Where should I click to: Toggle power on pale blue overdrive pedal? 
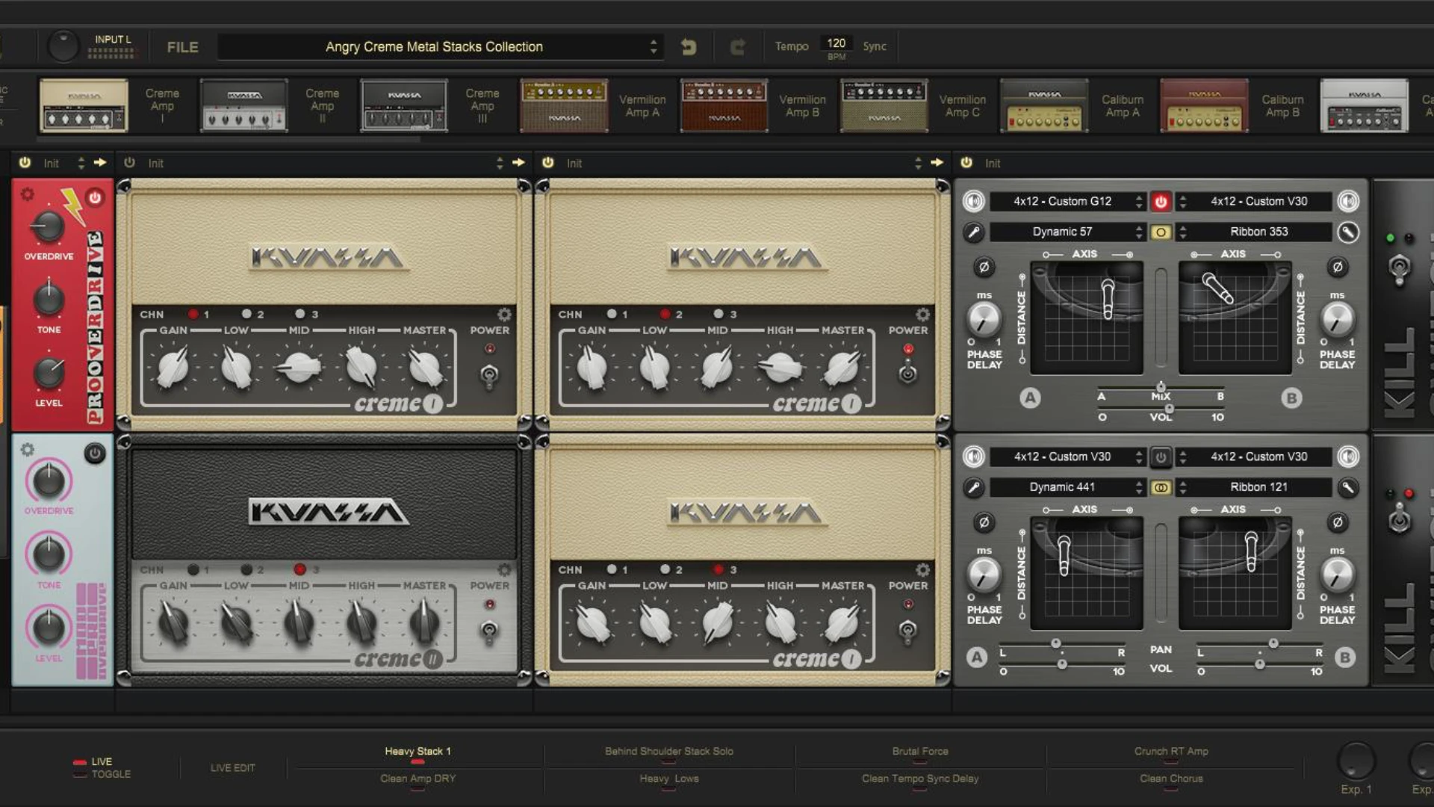95,453
